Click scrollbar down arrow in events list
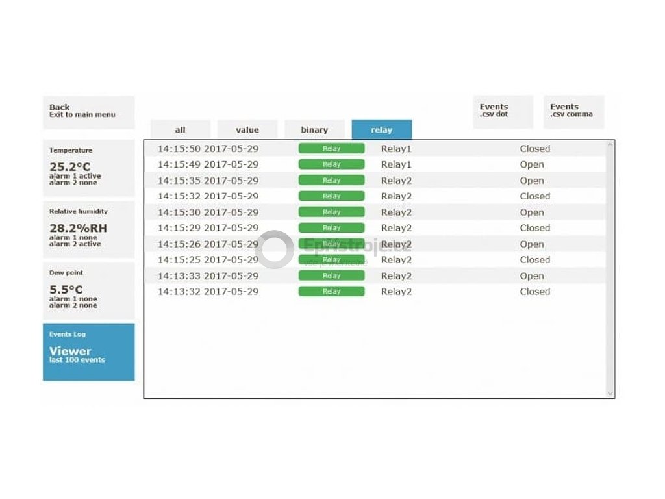665x499 pixels. (x=610, y=393)
